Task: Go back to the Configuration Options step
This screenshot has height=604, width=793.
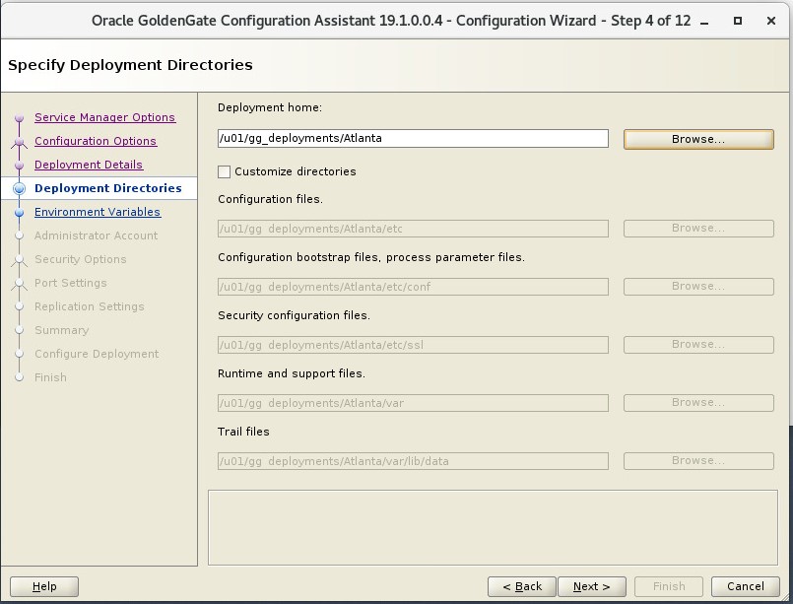Action: tap(96, 141)
